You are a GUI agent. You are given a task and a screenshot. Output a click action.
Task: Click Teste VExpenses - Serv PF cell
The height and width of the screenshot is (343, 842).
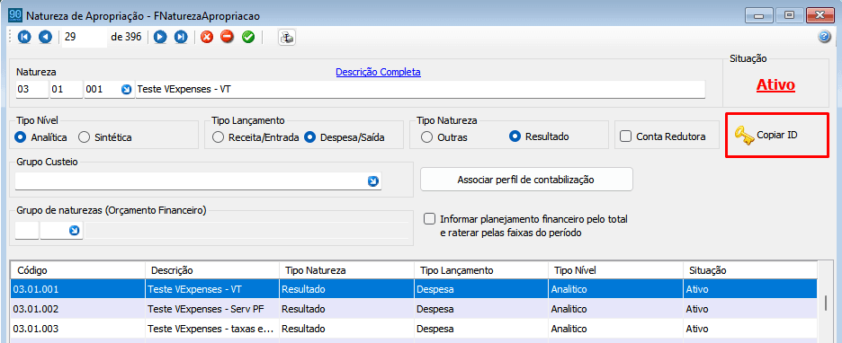pos(212,309)
